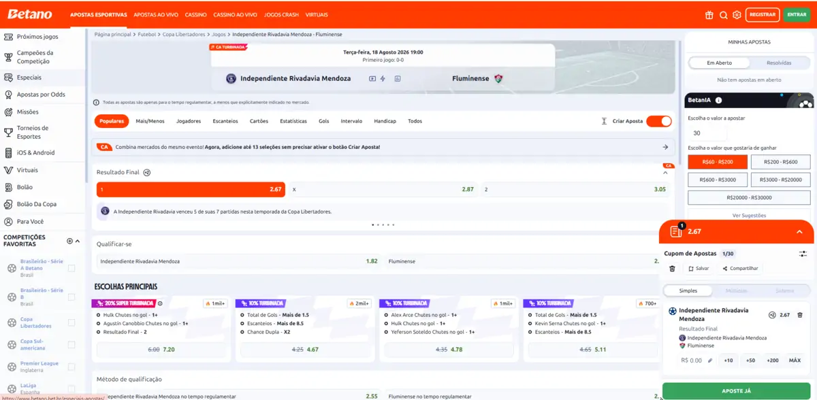Screen dimensions: 817x400
Task: Open bet slip settings sliders icon
Action: pyautogui.click(x=803, y=254)
